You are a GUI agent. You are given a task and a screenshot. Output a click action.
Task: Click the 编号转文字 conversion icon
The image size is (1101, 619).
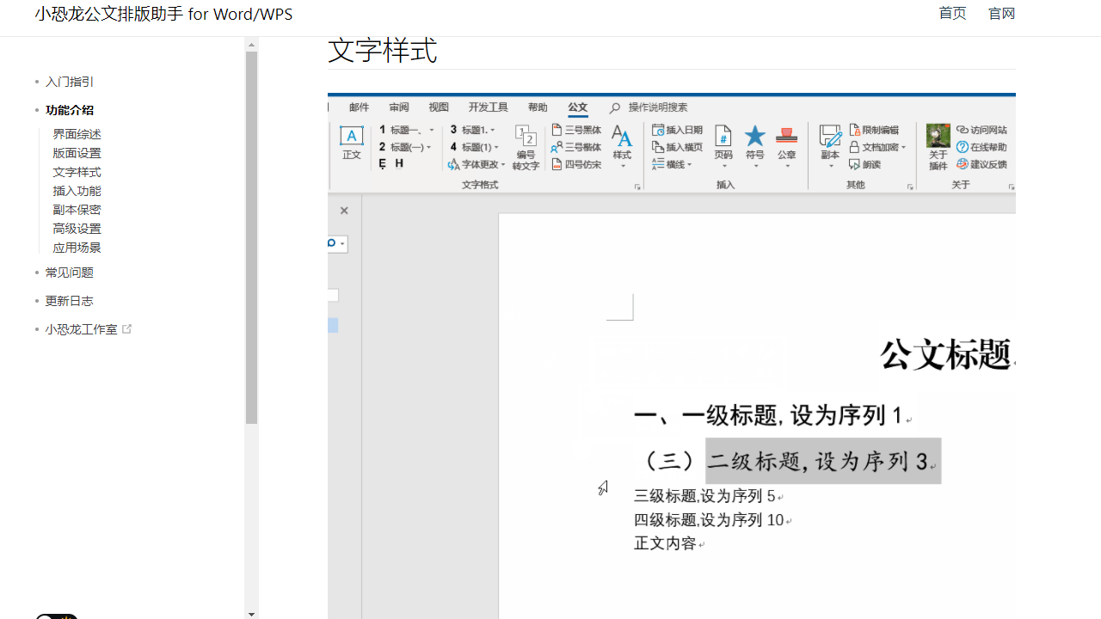pos(525,148)
